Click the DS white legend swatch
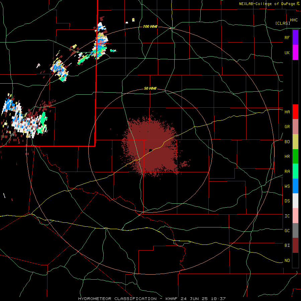Viewport: 301px width, 301px height. 295,201
